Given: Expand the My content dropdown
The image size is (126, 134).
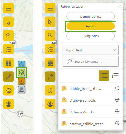Looking at the screenshot, I should coord(90,50).
